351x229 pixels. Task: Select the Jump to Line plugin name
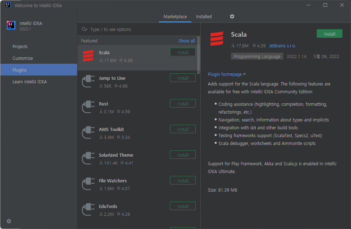pyautogui.click(x=112, y=78)
